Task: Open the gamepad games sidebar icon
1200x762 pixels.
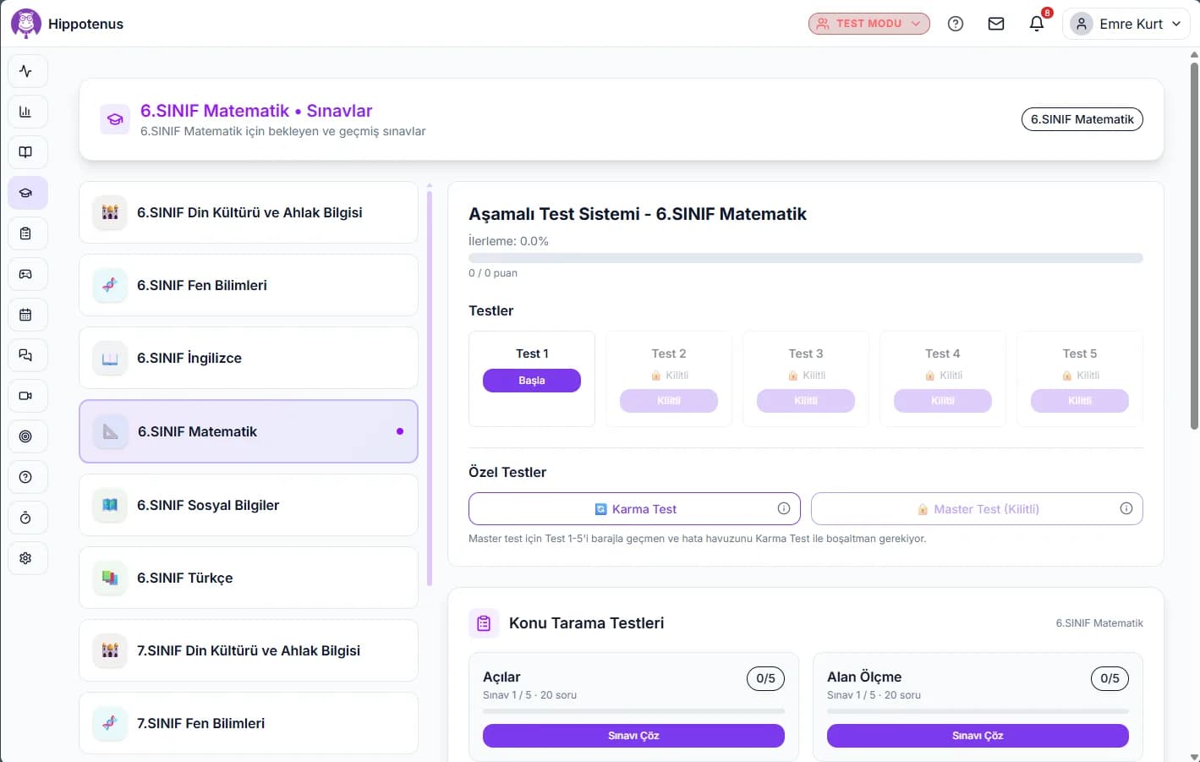Action: [25, 274]
